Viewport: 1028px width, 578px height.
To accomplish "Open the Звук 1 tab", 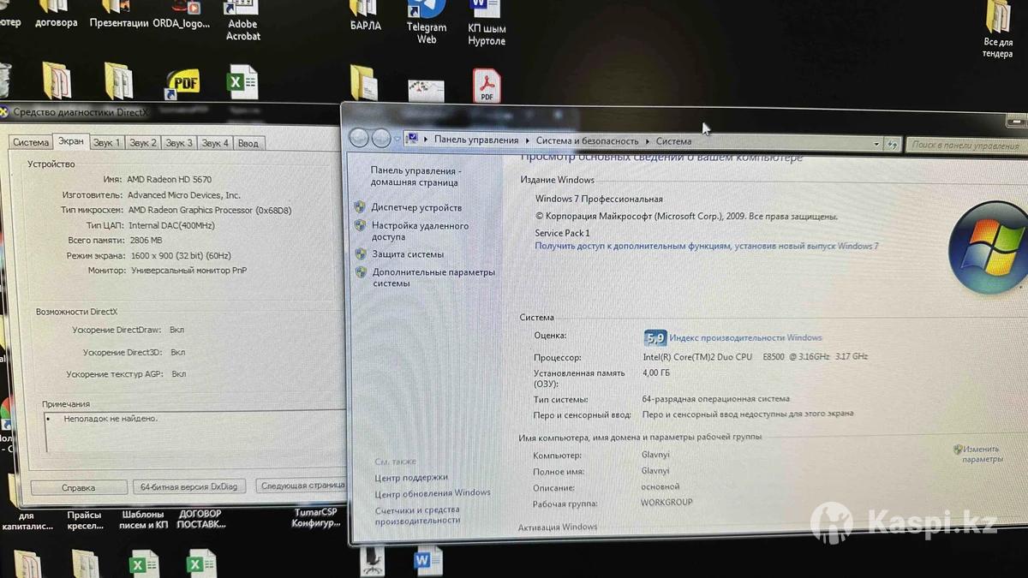I will click(x=107, y=143).
